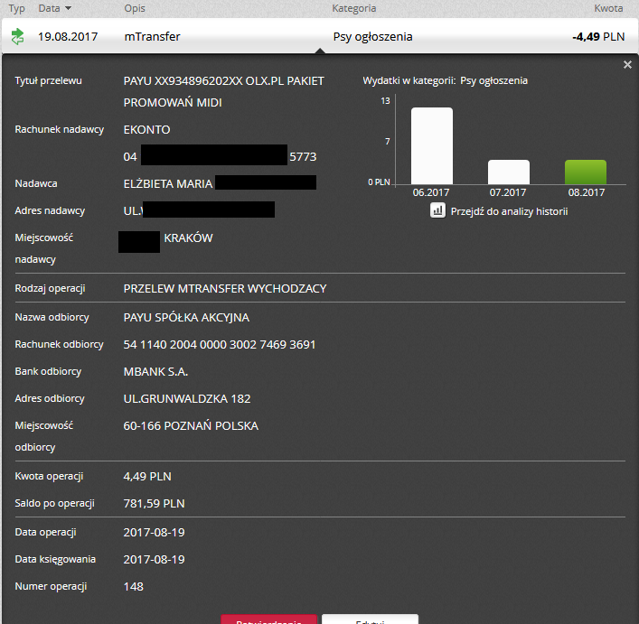Click the Data column sort arrow

coord(68,8)
